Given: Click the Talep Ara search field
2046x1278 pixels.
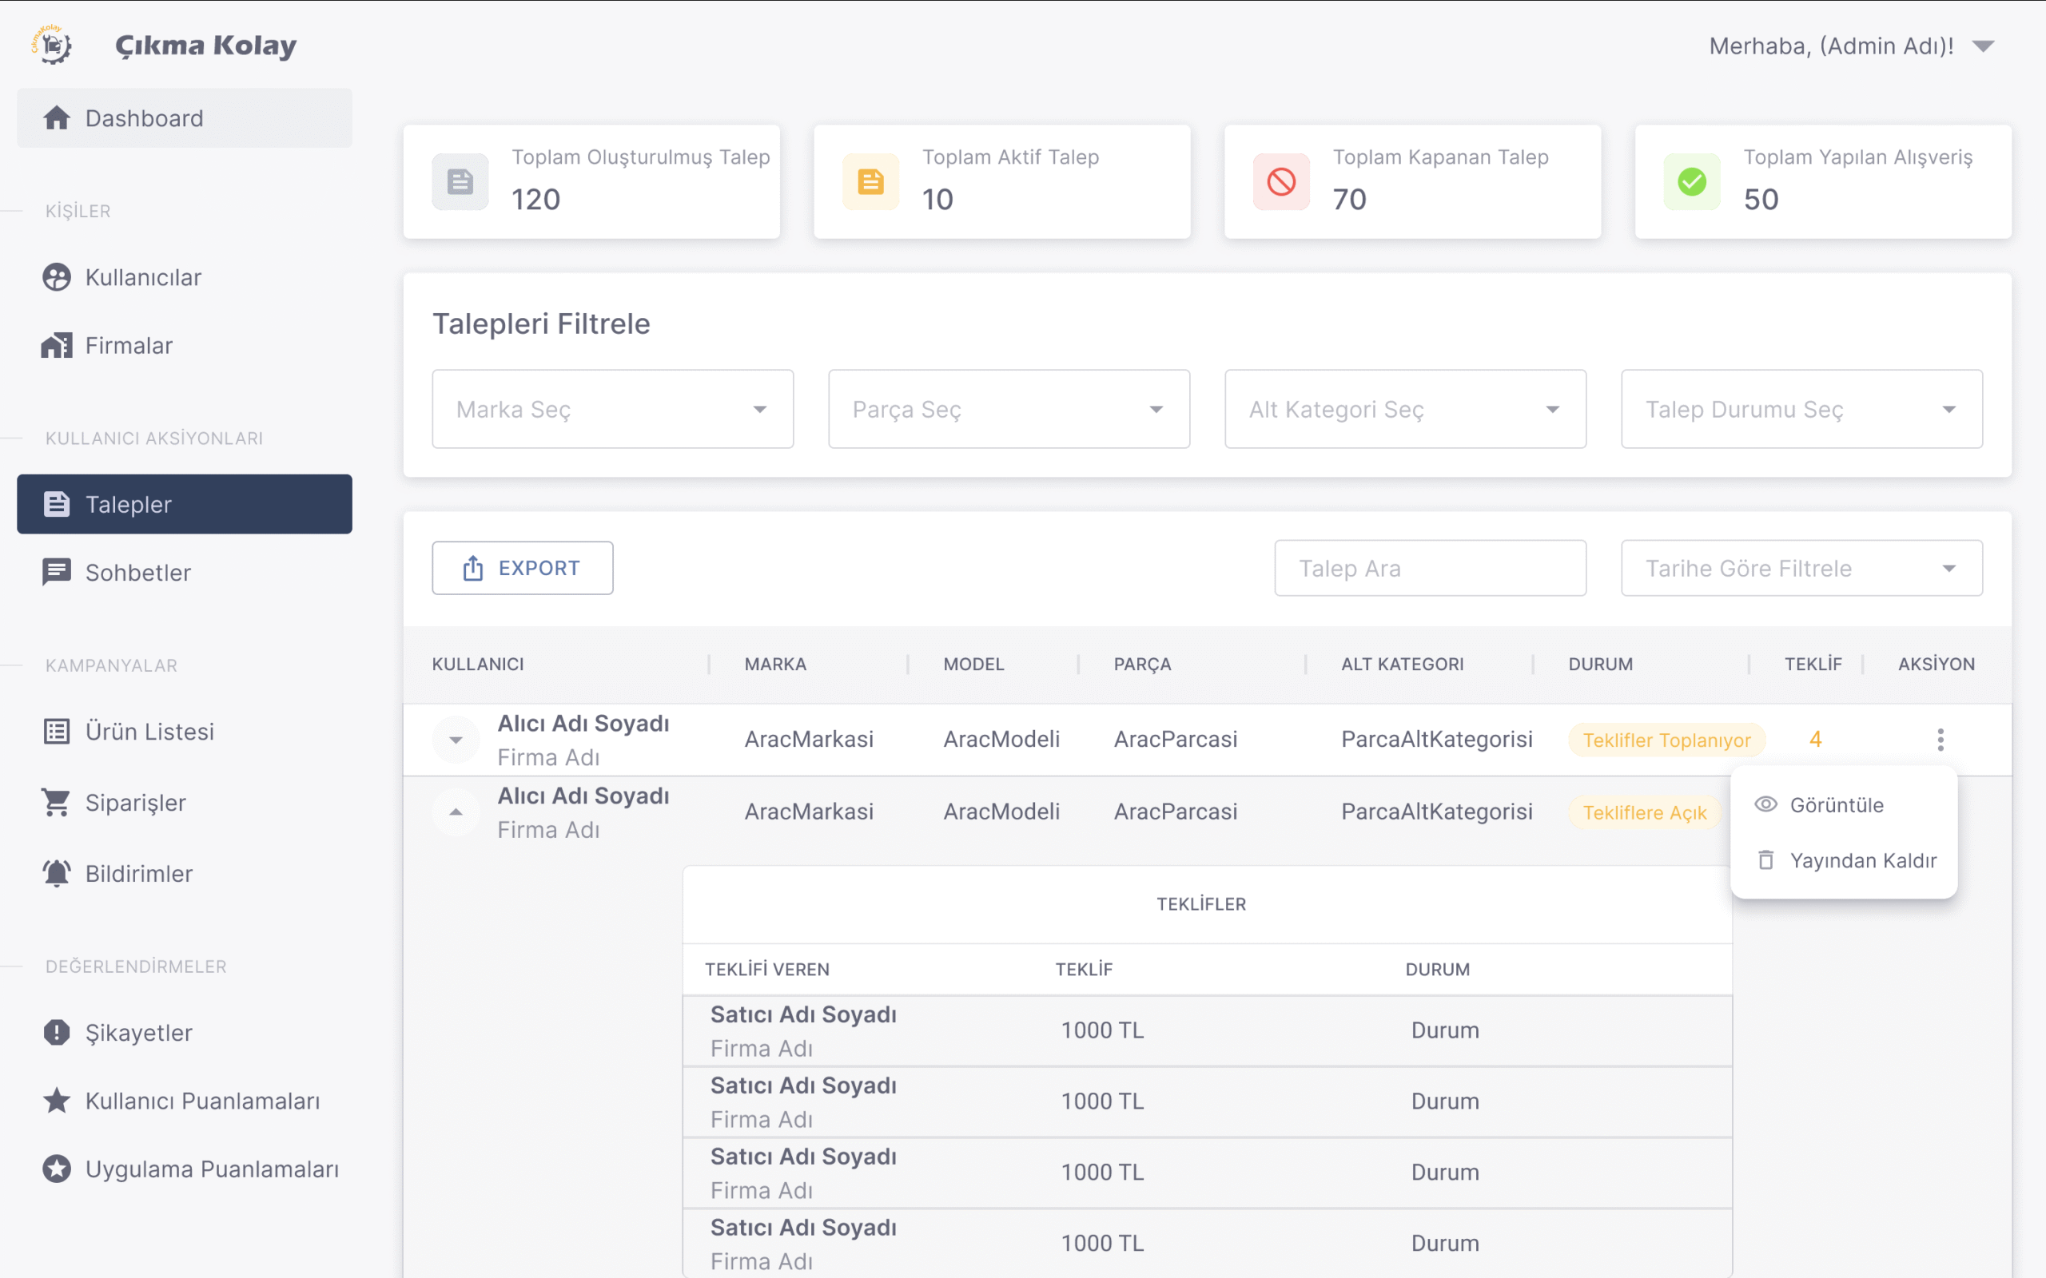Looking at the screenshot, I should 1429,568.
